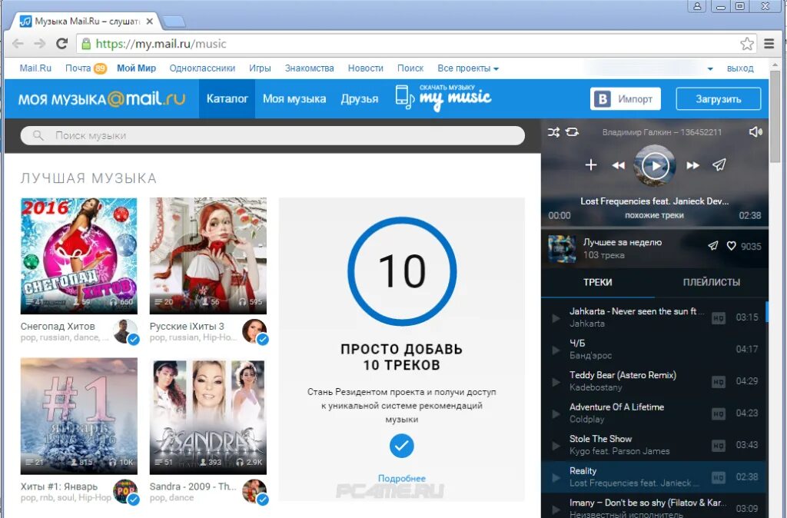Open the Chrome hamburger menu
The image size is (787, 518).
pyautogui.click(x=769, y=44)
